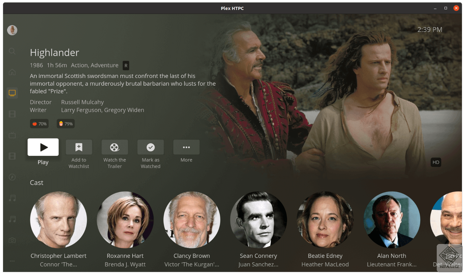Click the popcorn 79% audience score badge
This screenshot has width=465, height=275.
66,124
